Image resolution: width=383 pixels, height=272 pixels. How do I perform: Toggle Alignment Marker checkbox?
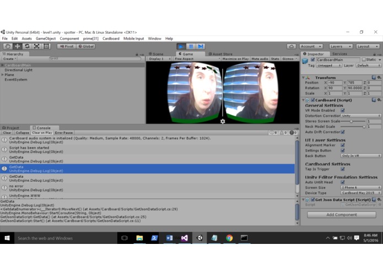click(343, 145)
